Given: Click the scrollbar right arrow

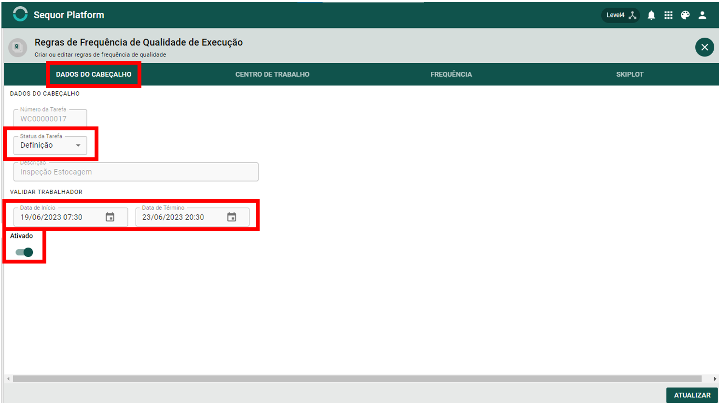Looking at the screenshot, I should pos(715,379).
